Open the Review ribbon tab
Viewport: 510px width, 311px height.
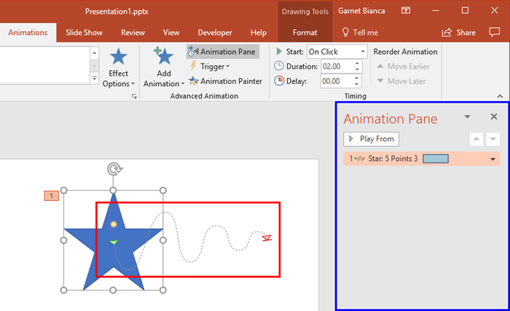pos(133,33)
